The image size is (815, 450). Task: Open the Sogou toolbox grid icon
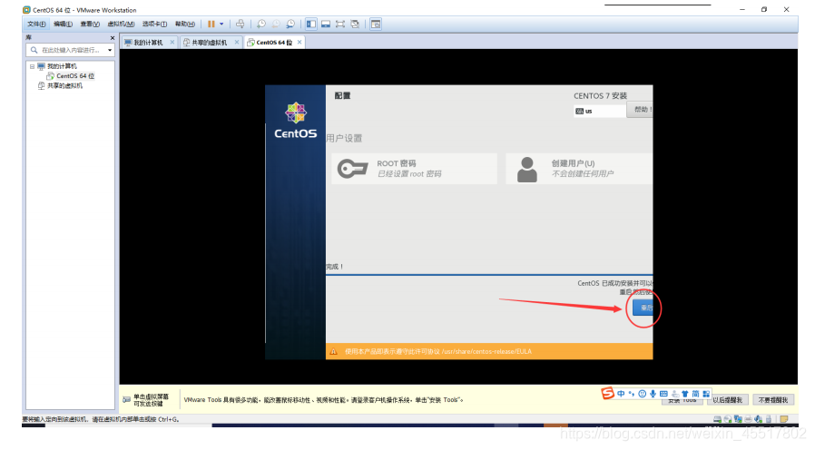(706, 394)
